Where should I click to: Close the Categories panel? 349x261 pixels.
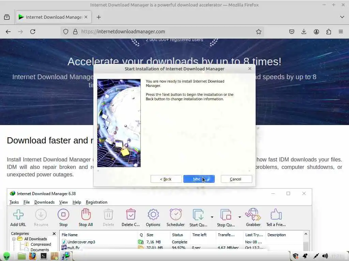(x=54, y=233)
